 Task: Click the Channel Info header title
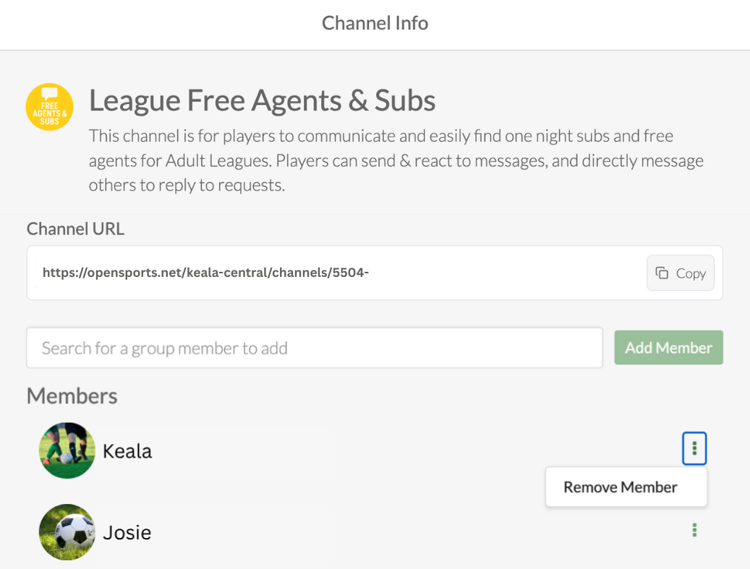pos(375,23)
